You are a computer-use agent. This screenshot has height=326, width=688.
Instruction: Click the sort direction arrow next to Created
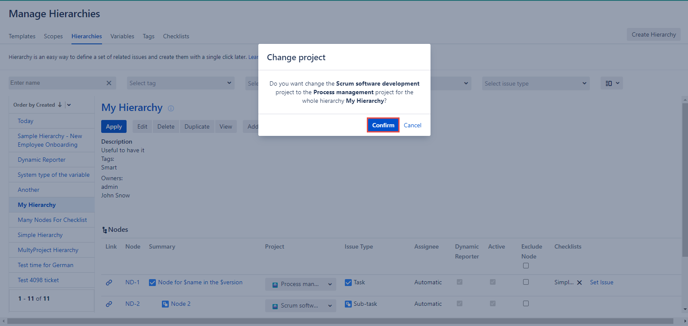(60, 105)
